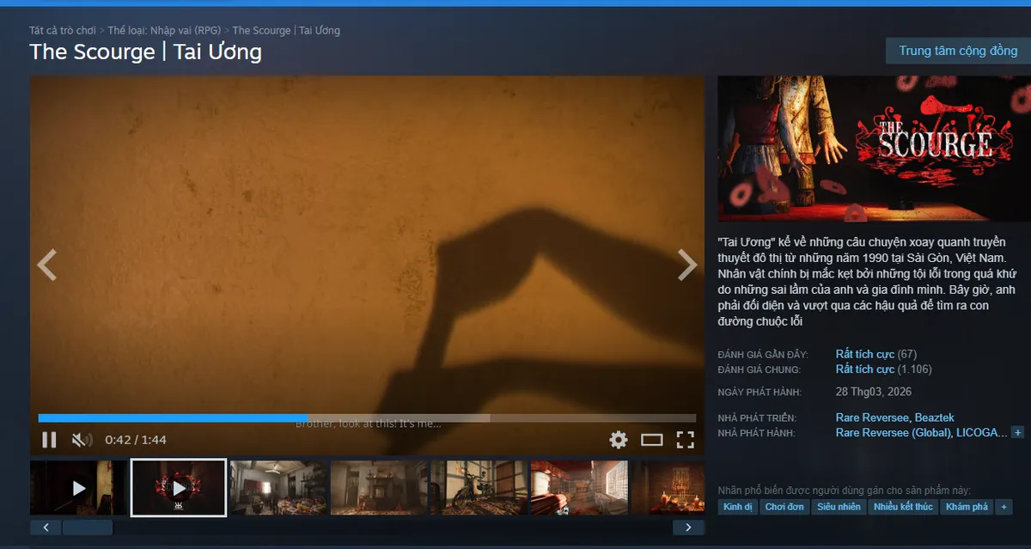
Task: Open publisher Rare Reversee (Global) link
Action: point(894,433)
